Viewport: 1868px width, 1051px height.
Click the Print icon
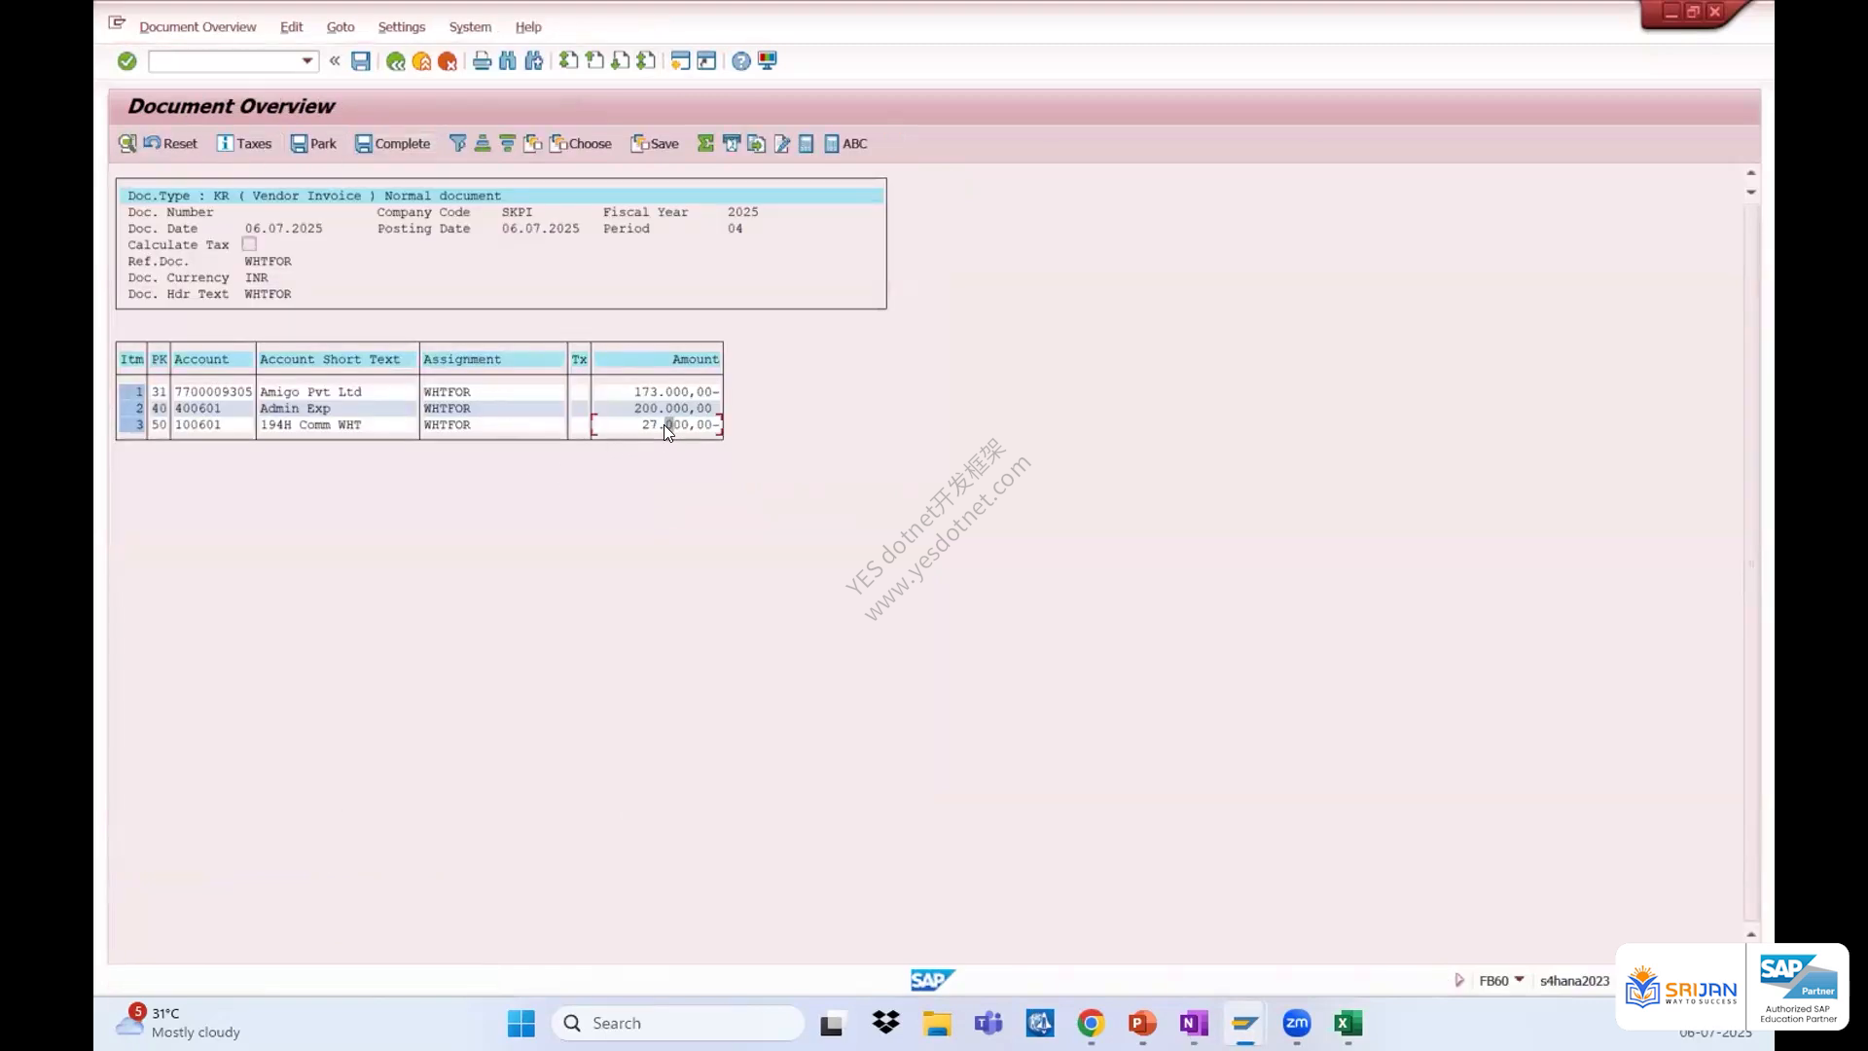click(x=482, y=61)
